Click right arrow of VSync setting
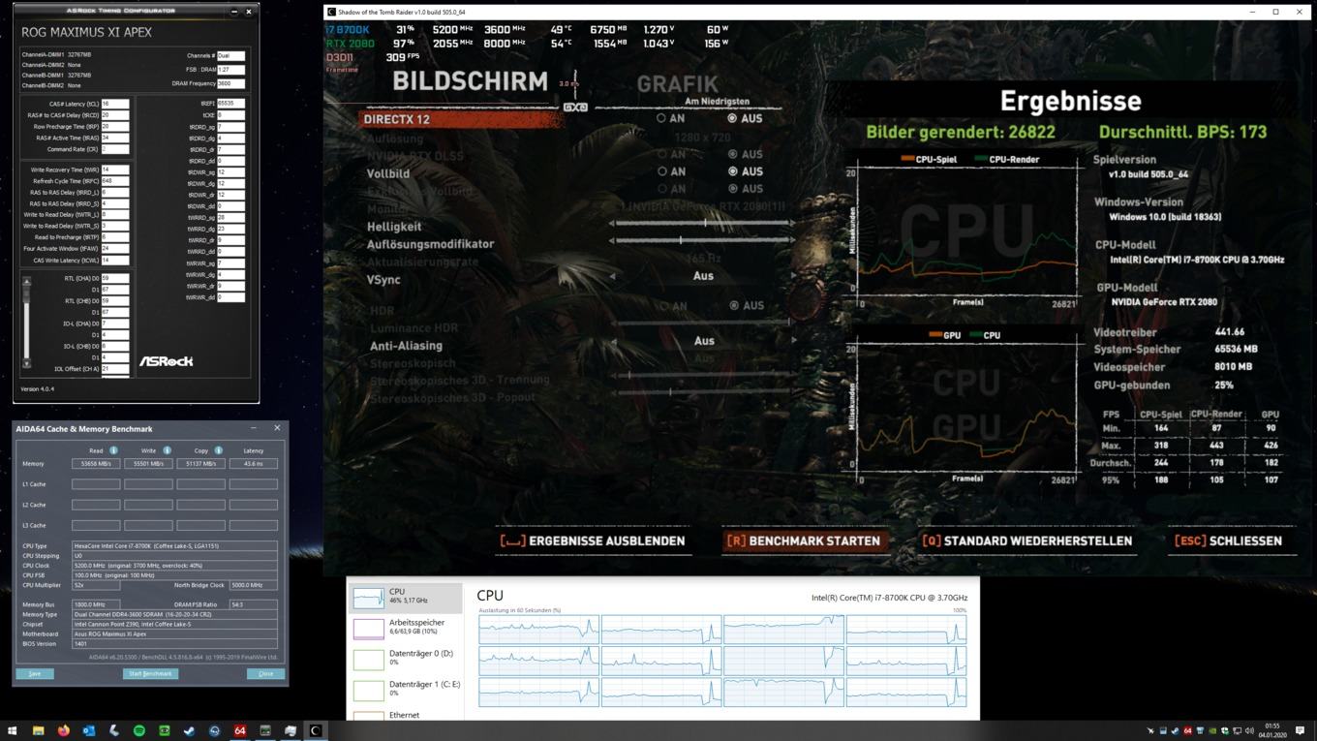The height and width of the screenshot is (741, 1317). (x=792, y=276)
